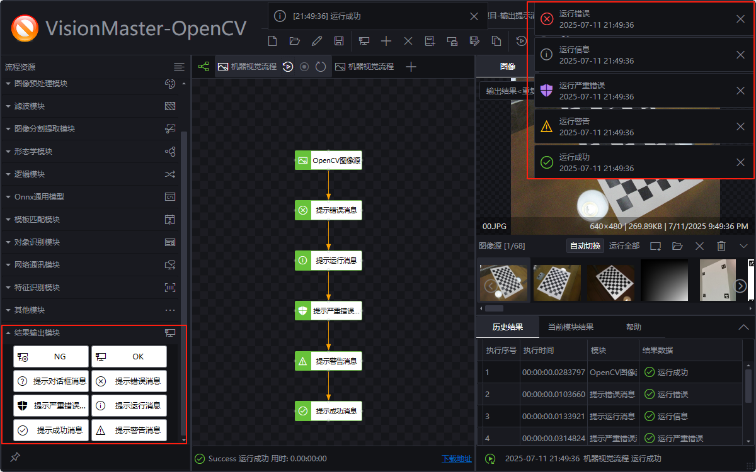Click the 下载地址 link
The height and width of the screenshot is (472, 756).
[x=456, y=459]
